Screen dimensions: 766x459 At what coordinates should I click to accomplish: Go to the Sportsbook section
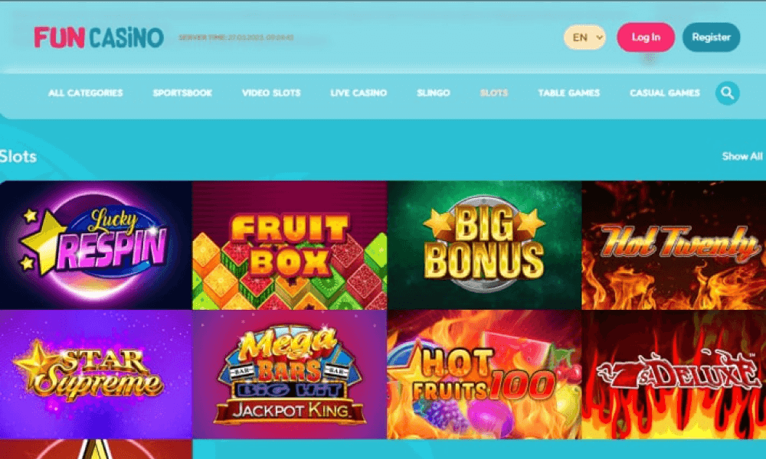click(x=182, y=93)
